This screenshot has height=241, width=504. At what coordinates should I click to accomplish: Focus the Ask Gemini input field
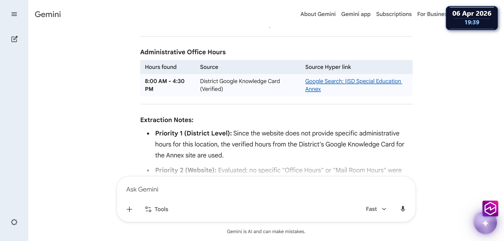tap(266, 189)
